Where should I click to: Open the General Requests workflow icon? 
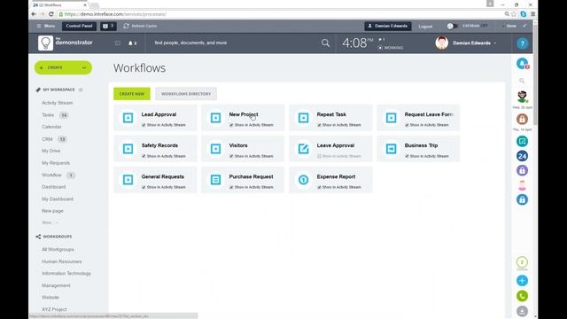tap(128, 180)
